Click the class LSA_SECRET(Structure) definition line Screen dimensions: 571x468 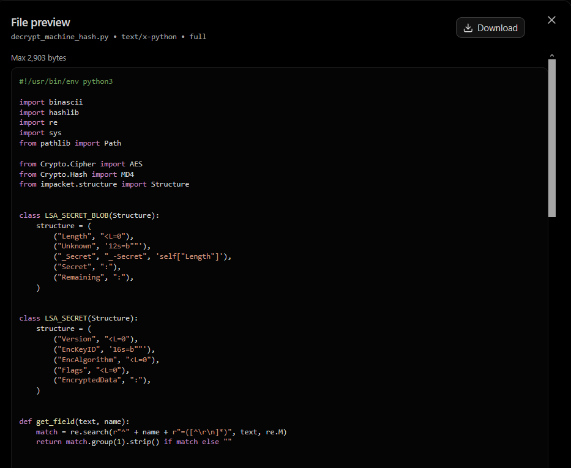[x=79, y=319]
